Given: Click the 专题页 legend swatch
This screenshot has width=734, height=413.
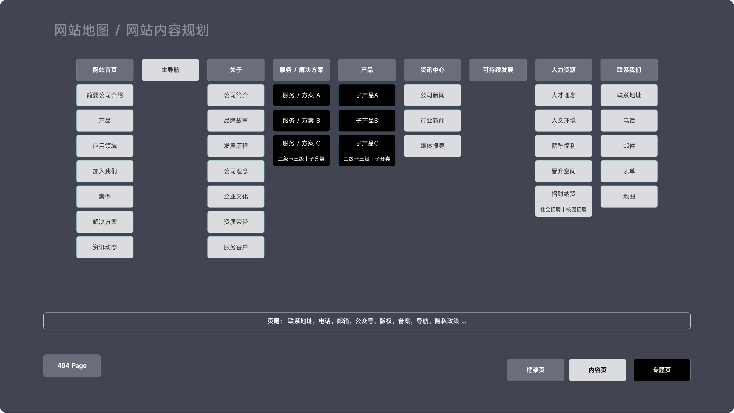Looking at the screenshot, I should 661,370.
